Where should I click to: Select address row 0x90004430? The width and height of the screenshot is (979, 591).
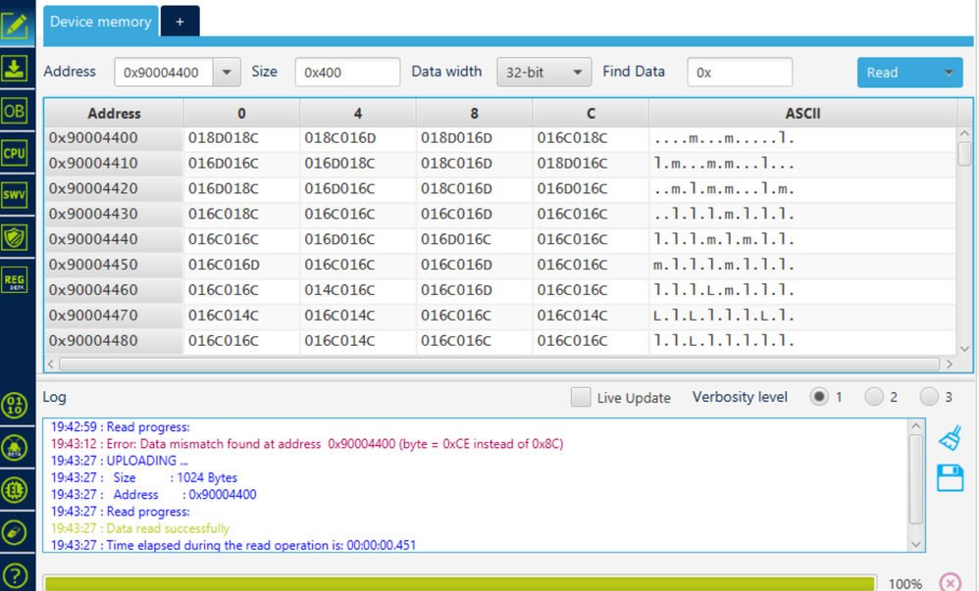[500, 214]
